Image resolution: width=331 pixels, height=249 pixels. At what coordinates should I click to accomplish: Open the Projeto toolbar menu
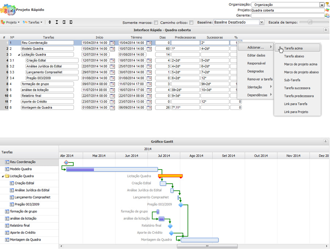10,22
